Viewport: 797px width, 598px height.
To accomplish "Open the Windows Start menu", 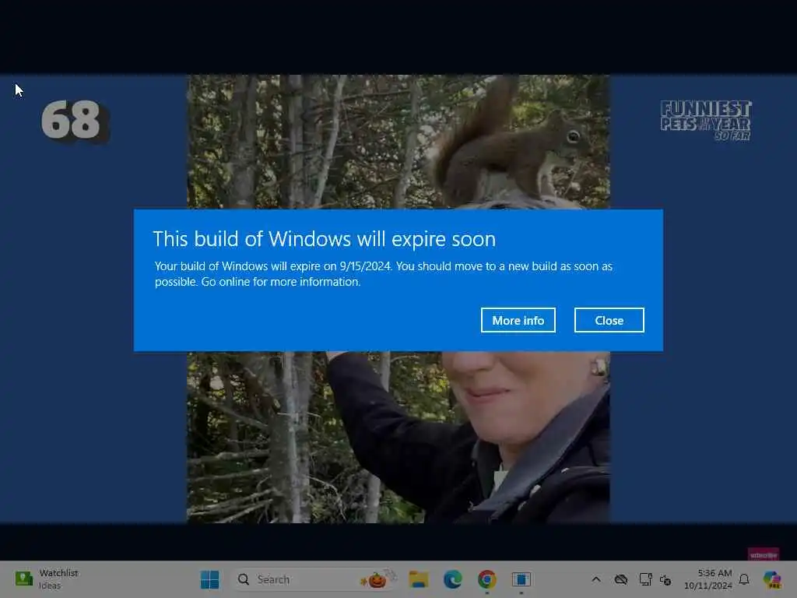I will [209, 579].
